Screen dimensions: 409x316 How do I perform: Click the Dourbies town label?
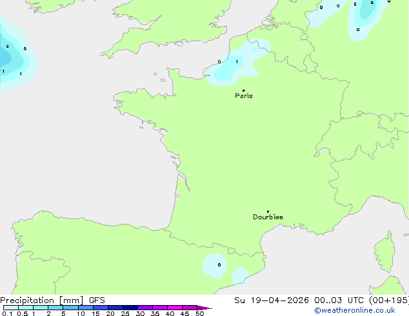[x=268, y=217]
